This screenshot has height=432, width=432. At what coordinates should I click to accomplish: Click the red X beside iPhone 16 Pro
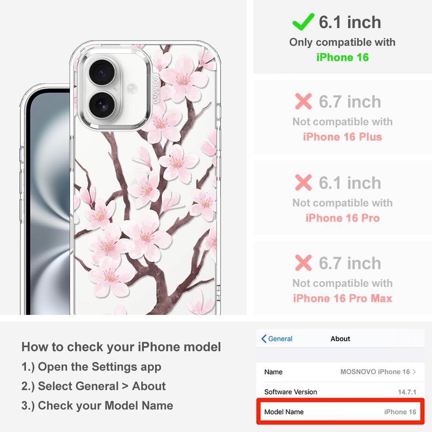pos(303,182)
